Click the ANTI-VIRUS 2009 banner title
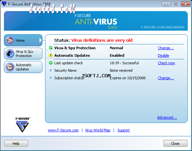The width and height of the screenshot is (192, 151). [x=96, y=22]
